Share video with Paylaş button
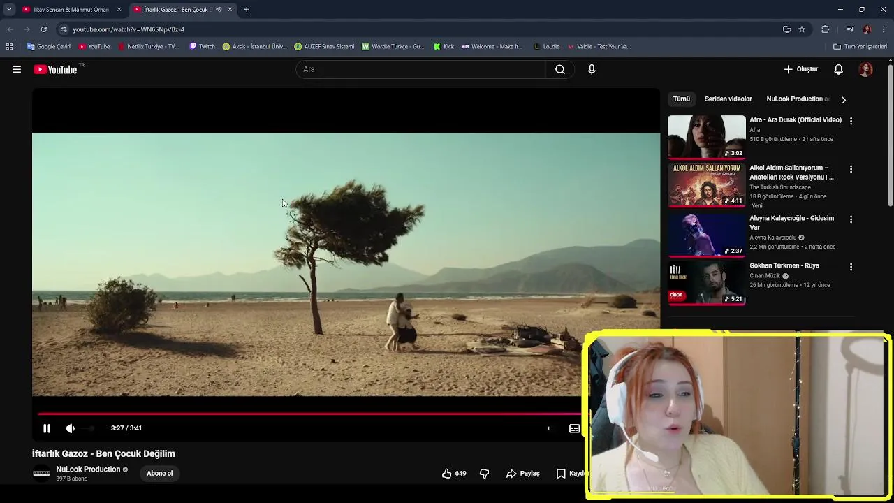Screen dimensions: 894x503 (x=523, y=473)
